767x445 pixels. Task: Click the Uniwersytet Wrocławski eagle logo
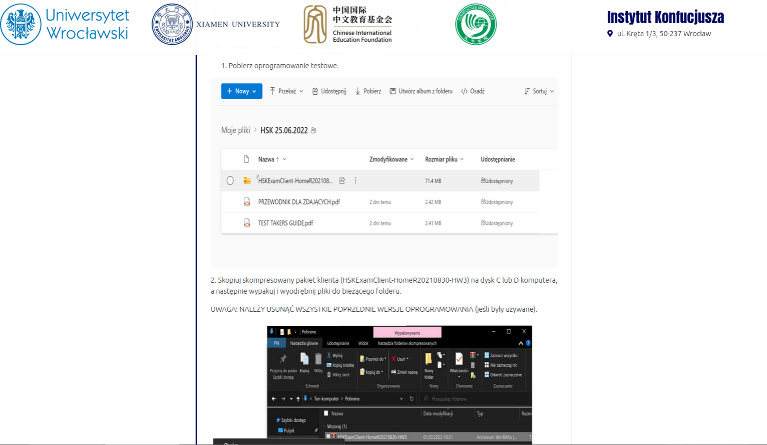click(21, 24)
